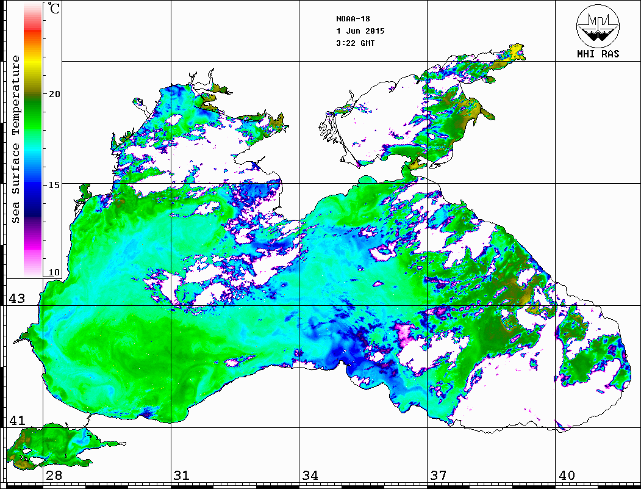Viewport: 641px width, 489px height.
Task: Click the vertical temperature color scale bar
Action: pos(33,140)
